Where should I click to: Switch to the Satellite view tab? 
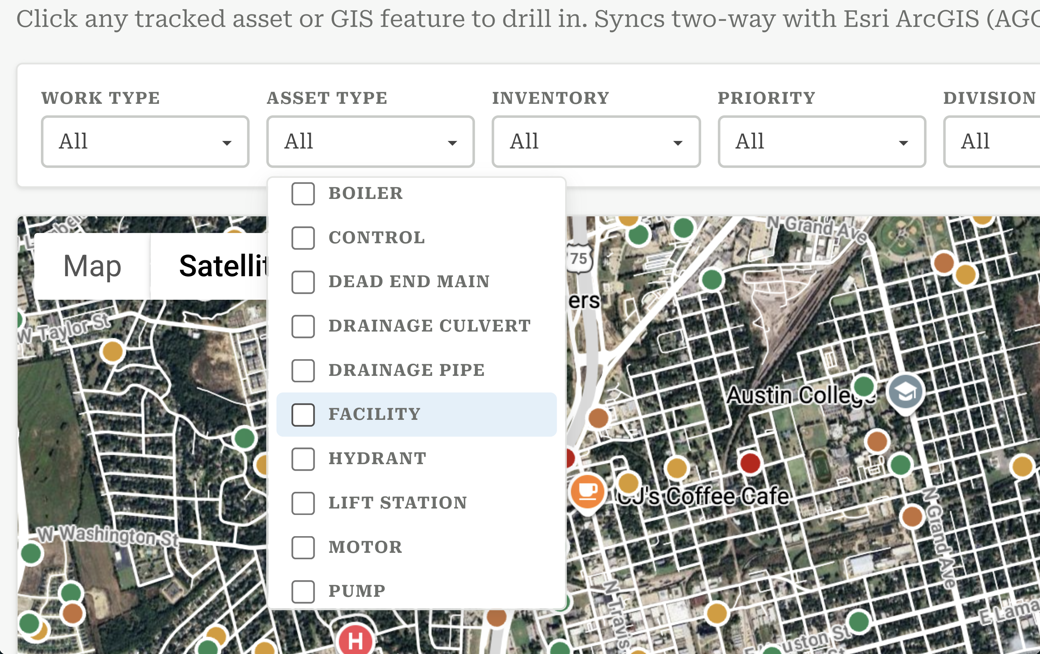click(209, 266)
